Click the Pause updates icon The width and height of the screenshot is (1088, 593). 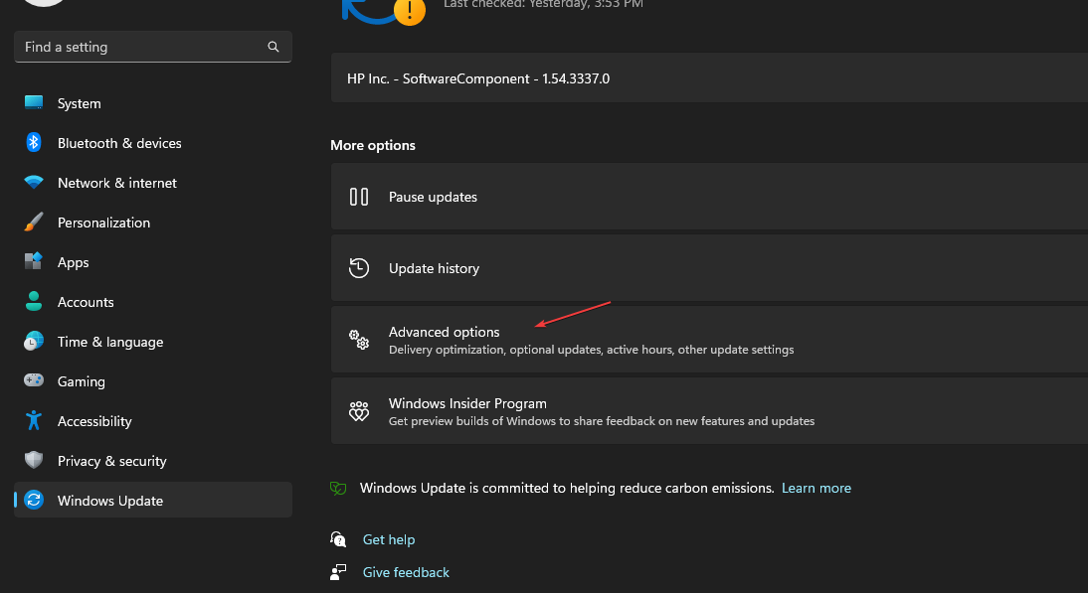click(x=359, y=197)
